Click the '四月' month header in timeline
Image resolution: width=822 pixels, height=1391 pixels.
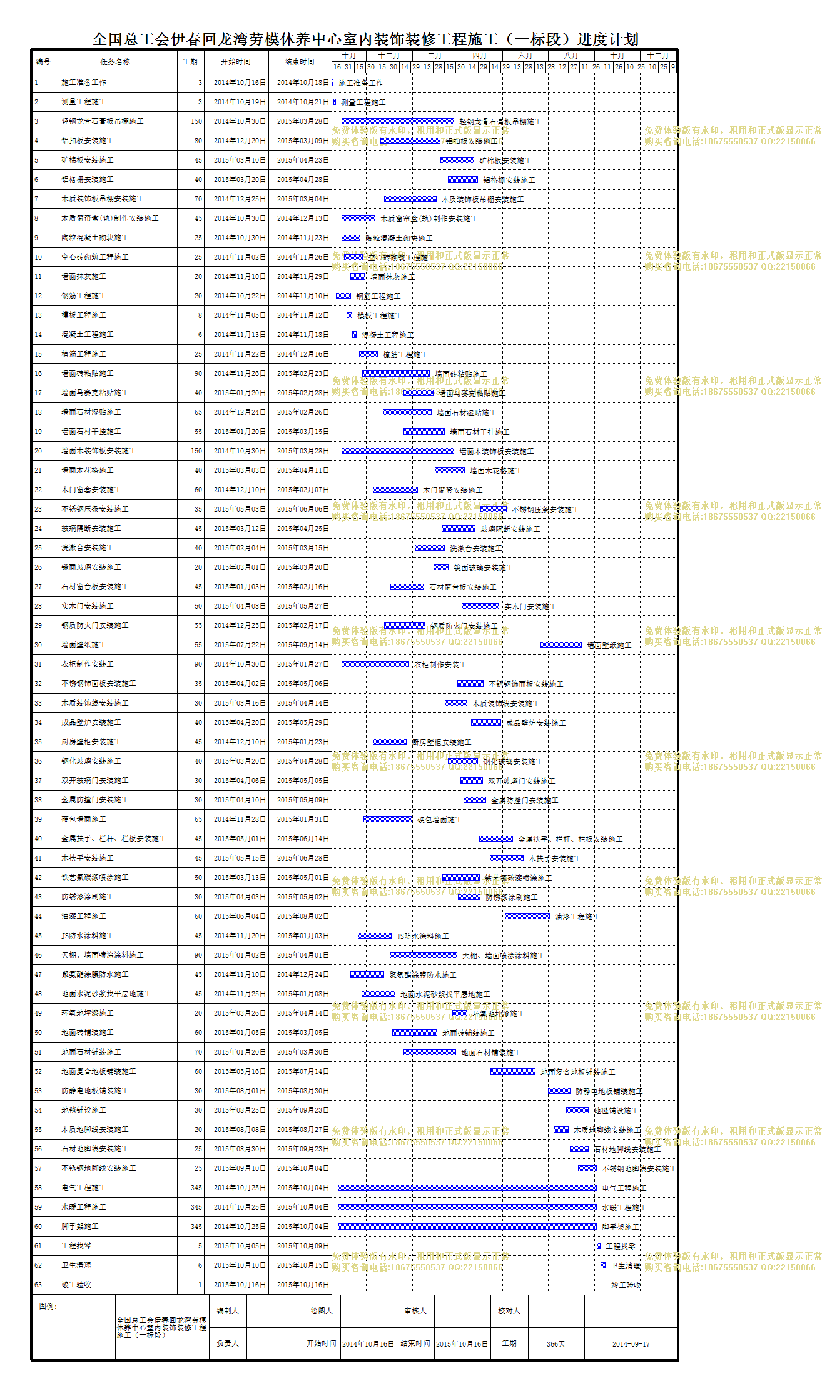click(x=479, y=56)
